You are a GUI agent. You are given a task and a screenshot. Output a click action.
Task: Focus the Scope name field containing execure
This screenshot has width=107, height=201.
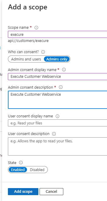click(x=57, y=34)
